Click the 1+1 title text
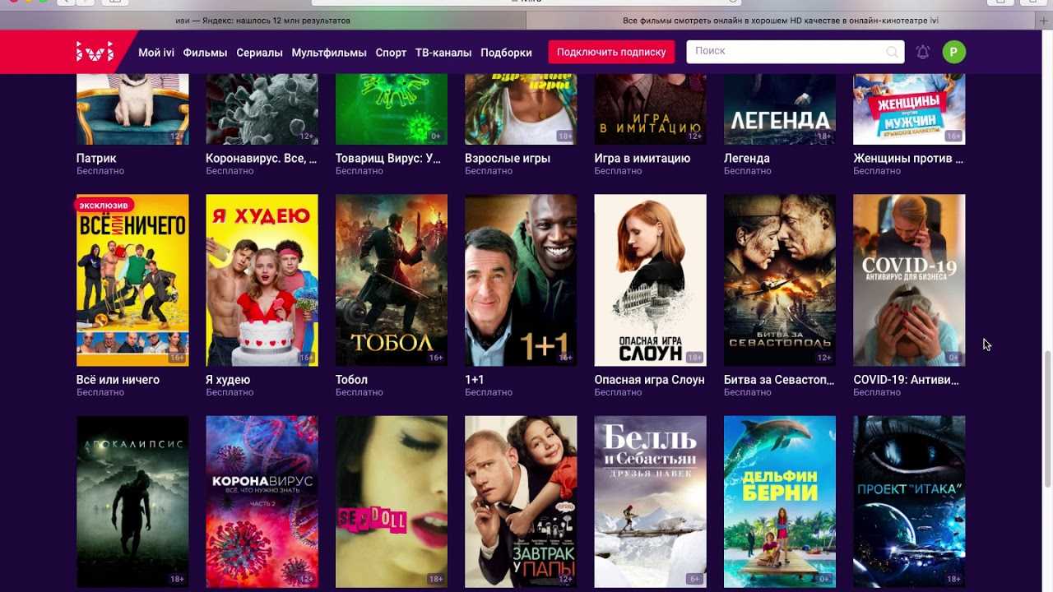This screenshot has width=1053, height=592. pos(475,380)
